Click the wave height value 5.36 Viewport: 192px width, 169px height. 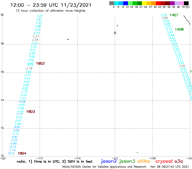(x=187, y=80)
